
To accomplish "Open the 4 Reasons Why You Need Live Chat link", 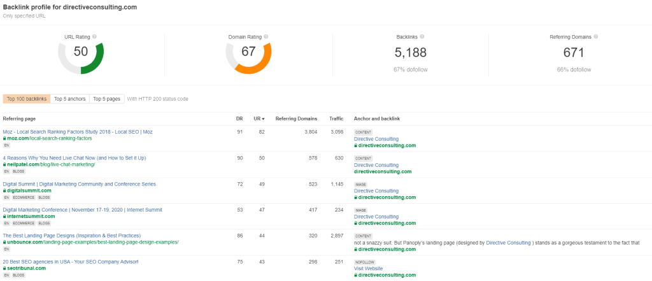I will 74,158.
